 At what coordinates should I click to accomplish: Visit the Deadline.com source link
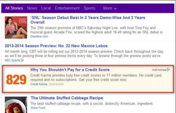coord(39,36)
